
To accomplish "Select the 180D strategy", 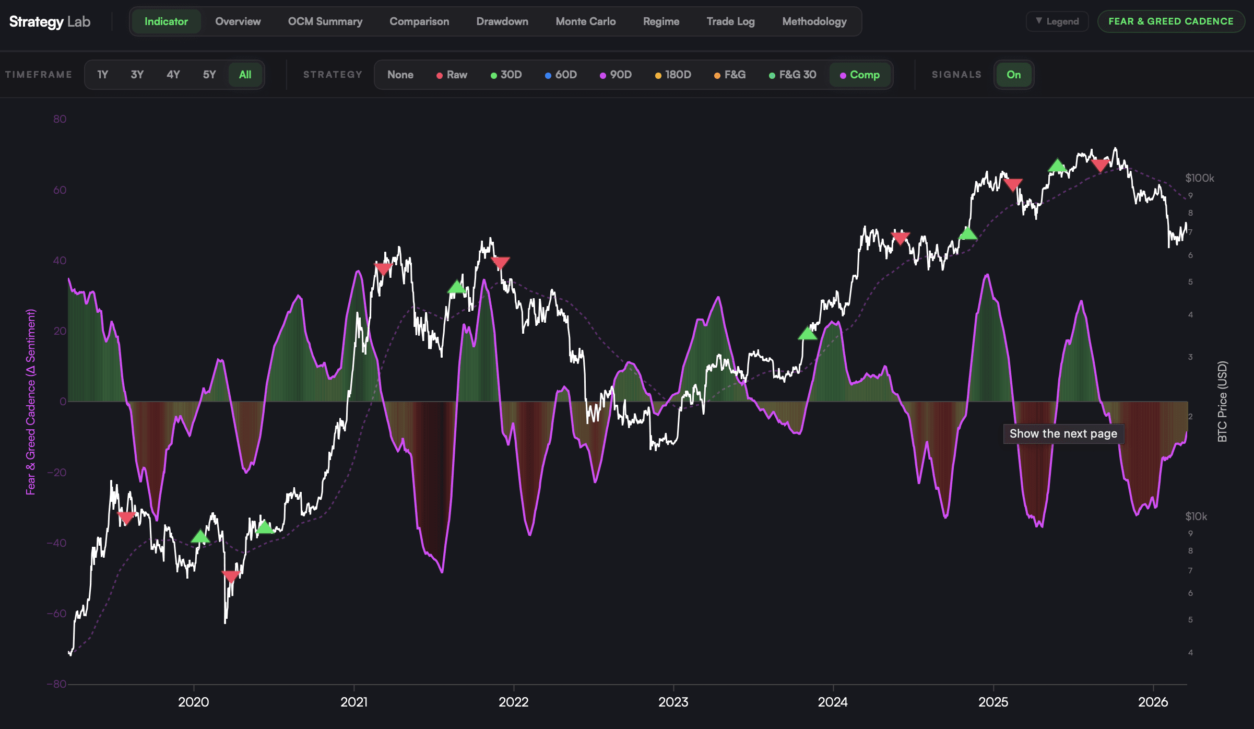I will coord(673,75).
